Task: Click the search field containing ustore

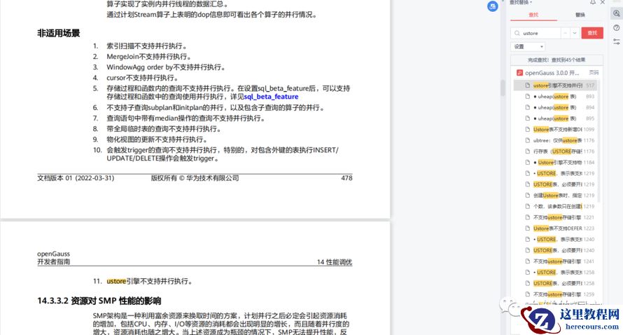Action: (x=535, y=33)
